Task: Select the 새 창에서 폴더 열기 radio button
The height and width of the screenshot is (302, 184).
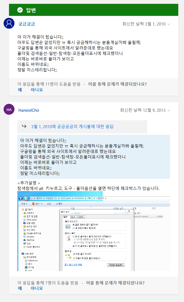Action: [x=74, y=228]
